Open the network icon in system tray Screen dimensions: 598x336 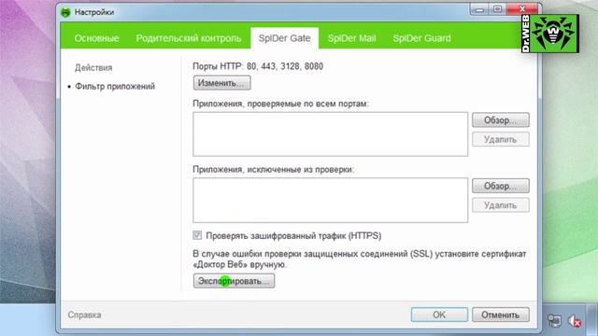[x=554, y=321]
